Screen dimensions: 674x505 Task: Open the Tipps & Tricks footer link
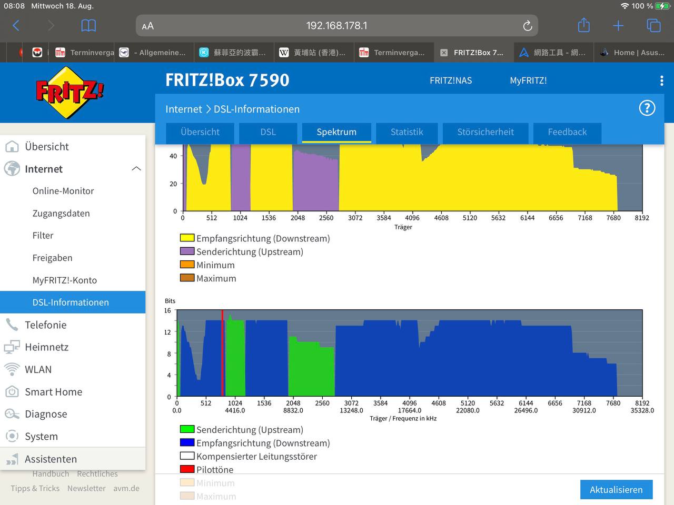(x=35, y=488)
